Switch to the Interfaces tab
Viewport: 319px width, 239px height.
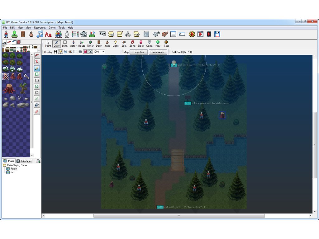click(24, 161)
